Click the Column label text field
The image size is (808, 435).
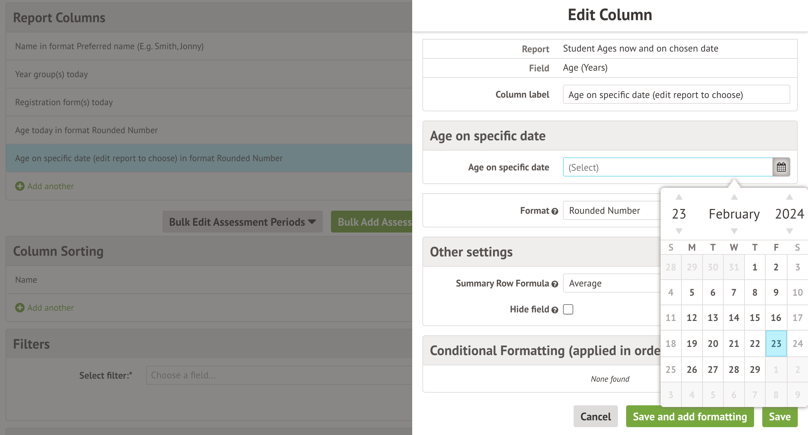pos(676,95)
